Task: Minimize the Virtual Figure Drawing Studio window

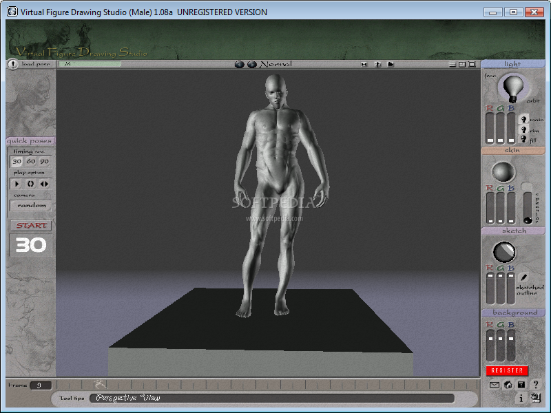Action: pyautogui.click(x=492, y=12)
